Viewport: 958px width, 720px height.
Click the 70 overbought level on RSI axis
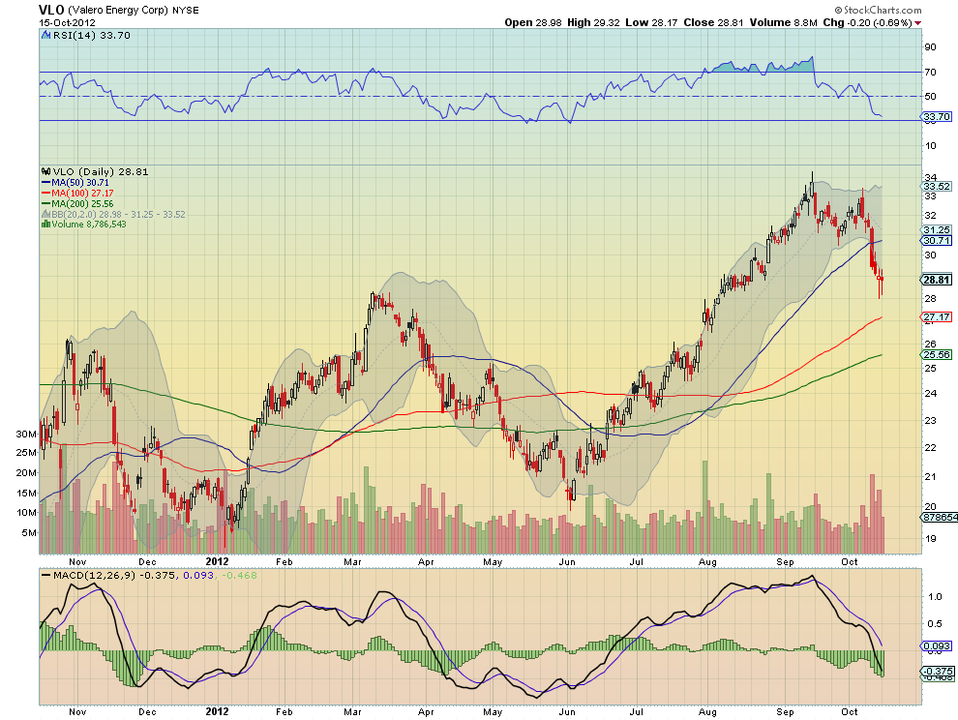point(931,73)
